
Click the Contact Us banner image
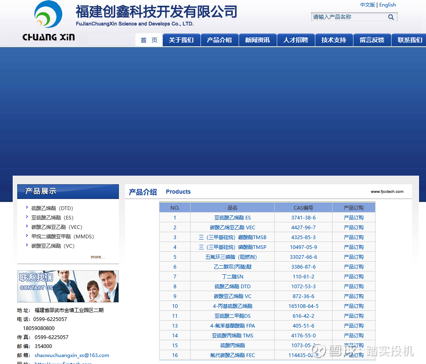pyautogui.click(x=68, y=286)
